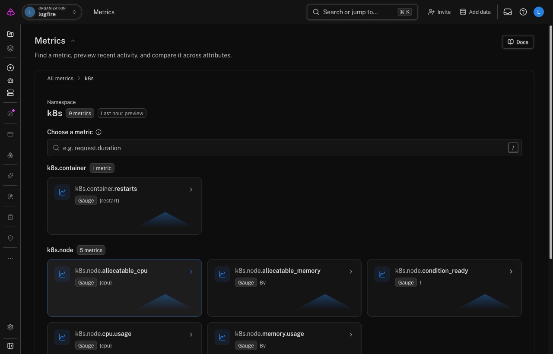Open the shield check sidebar icon
This screenshot has height=354, width=553.
coord(10,238)
